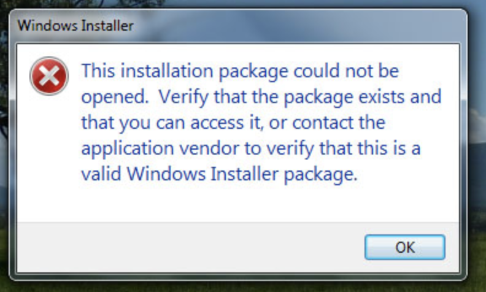Click the line beginning "opened. Verify that"
The height and width of the screenshot is (292, 486).
[261, 98]
